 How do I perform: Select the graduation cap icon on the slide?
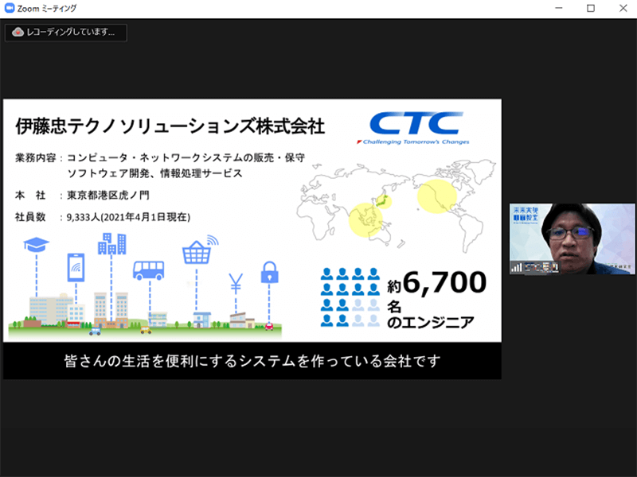(x=35, y=242)
